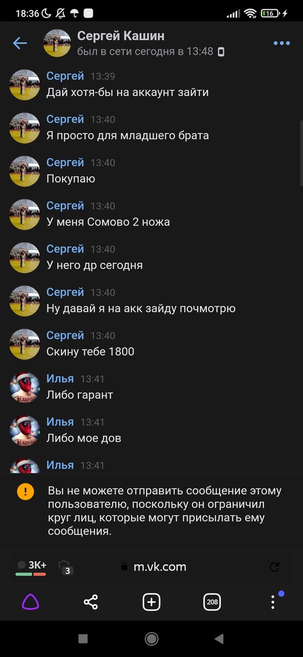Tap Илья's Deadpool avatar beside 'Либо мое дов'
Screen dimensions: 303x657
(x=25, y=430)
